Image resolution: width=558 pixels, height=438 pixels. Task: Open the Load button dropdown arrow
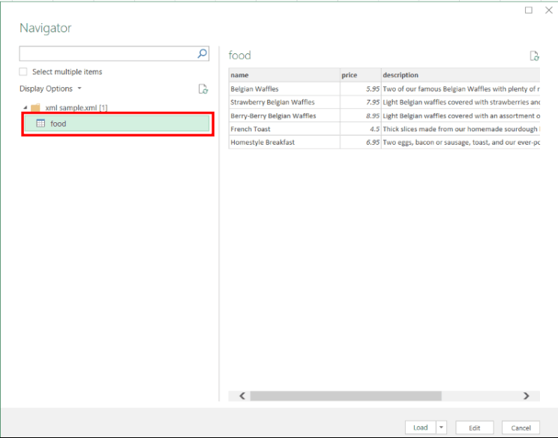tap(441, 427)
